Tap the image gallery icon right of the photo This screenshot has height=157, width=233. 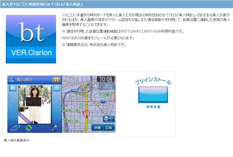57,88
